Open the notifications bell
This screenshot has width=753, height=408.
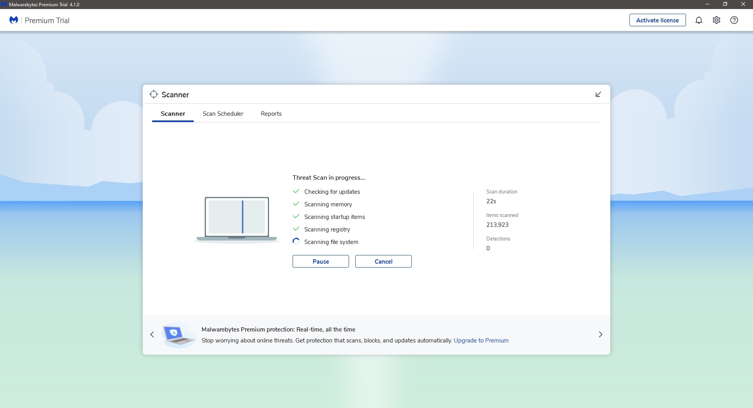click(x=698, y=20)
